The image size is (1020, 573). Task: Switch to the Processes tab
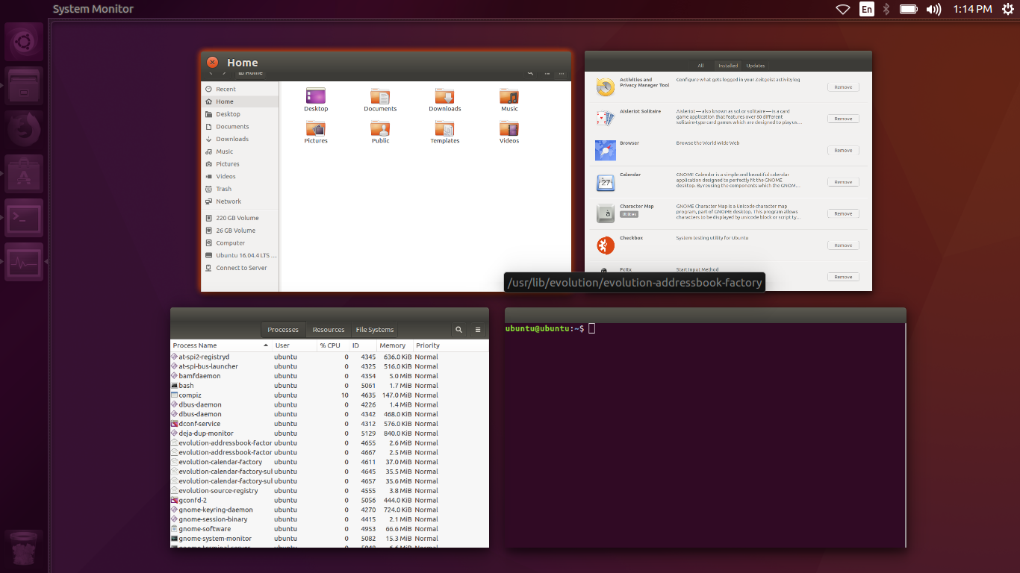click(283, 329)
